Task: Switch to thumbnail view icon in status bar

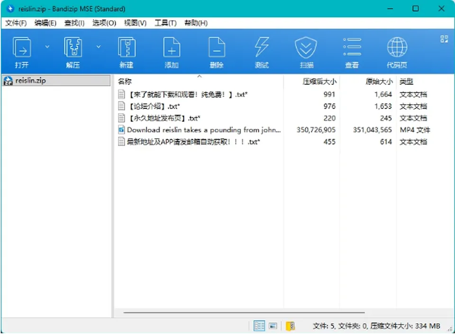Action: click(x=273, y=326)
